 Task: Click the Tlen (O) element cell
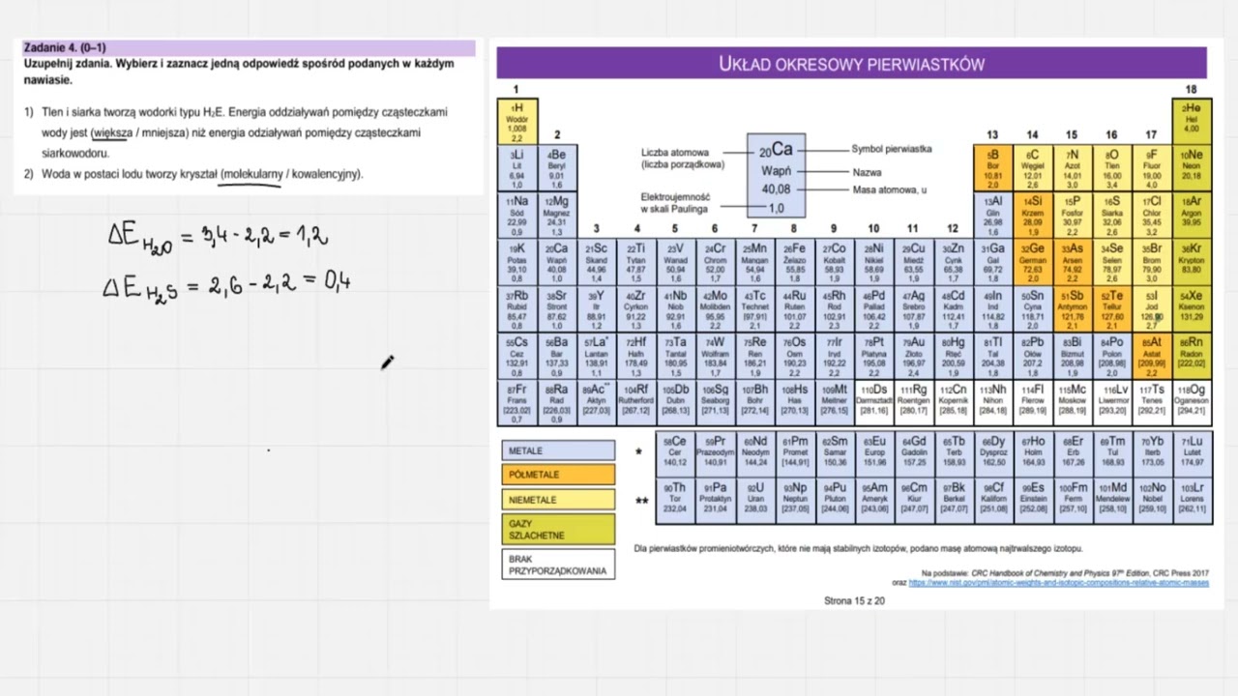(1112, 167)
